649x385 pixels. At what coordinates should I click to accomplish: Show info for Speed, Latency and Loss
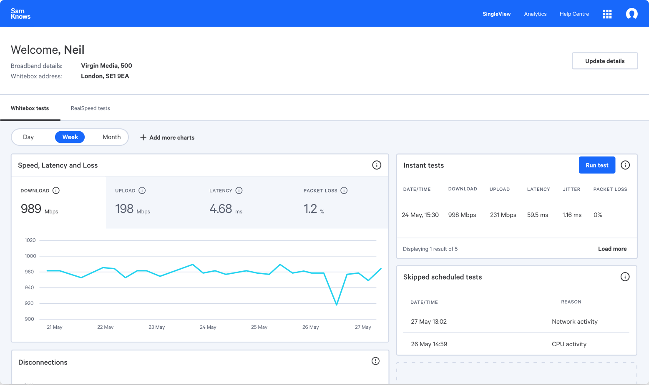[x=377, y=165]
